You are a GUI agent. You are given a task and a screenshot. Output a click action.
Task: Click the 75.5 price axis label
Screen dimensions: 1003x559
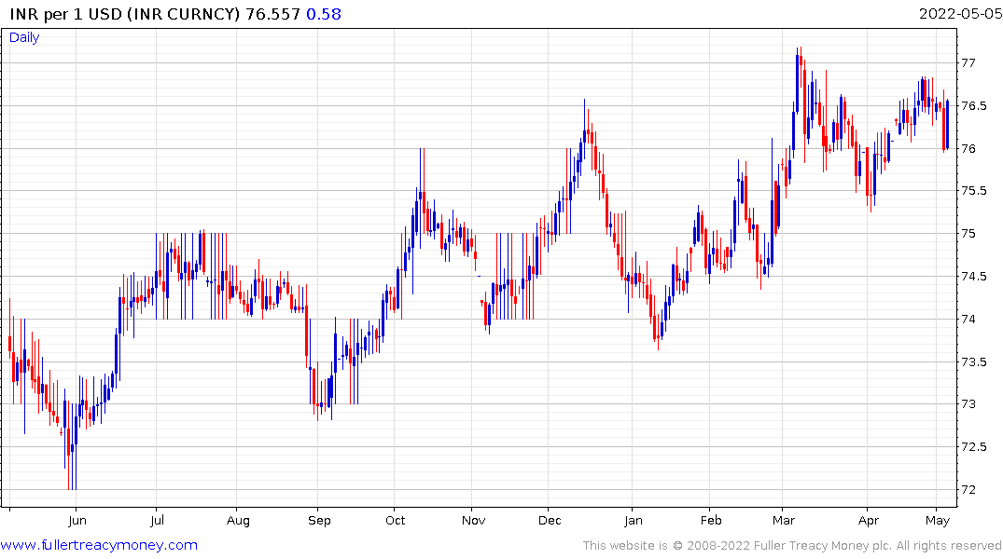tap(973, 190)
